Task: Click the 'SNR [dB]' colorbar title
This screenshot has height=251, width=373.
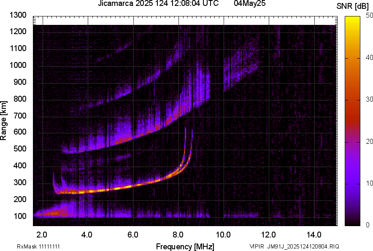Action: point(353,6)
